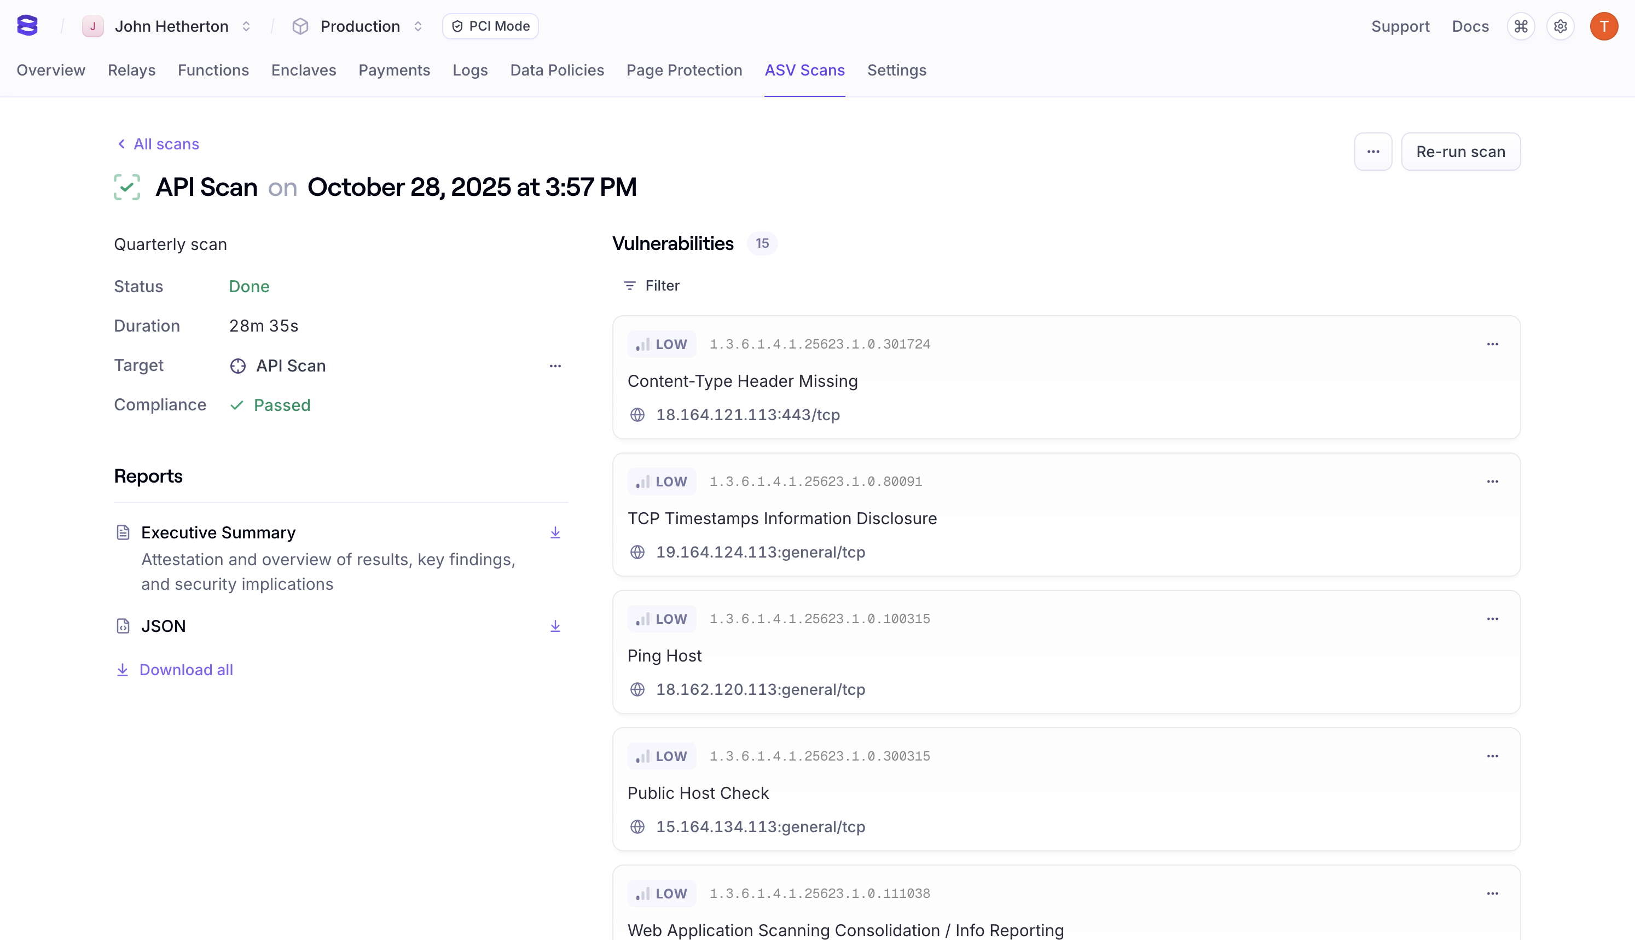Download the Executive Summary report

click(555, 532)
